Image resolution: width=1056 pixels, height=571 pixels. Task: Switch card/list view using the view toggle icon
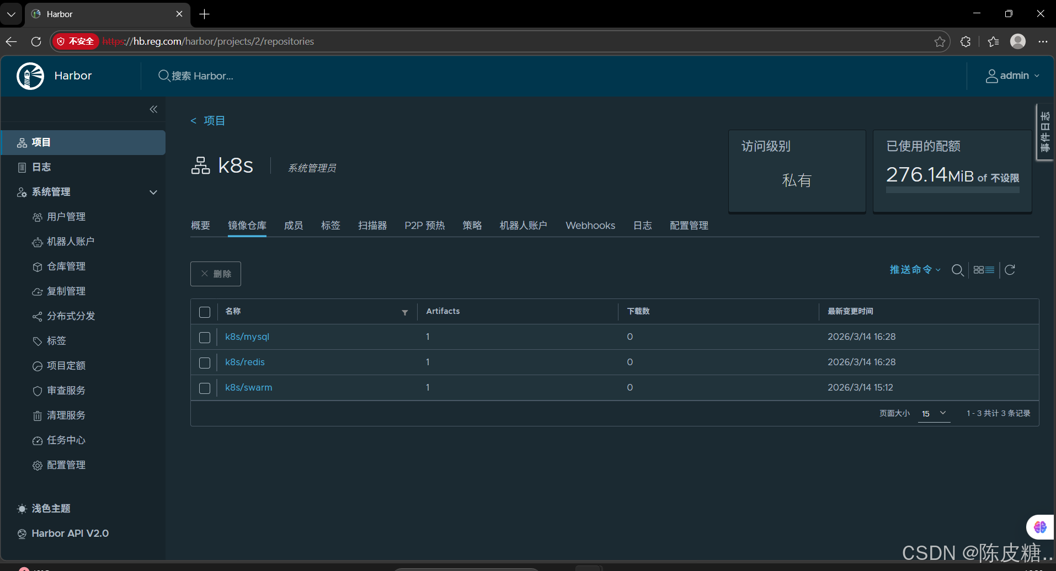pyautogui.click(x=984, y=270)
